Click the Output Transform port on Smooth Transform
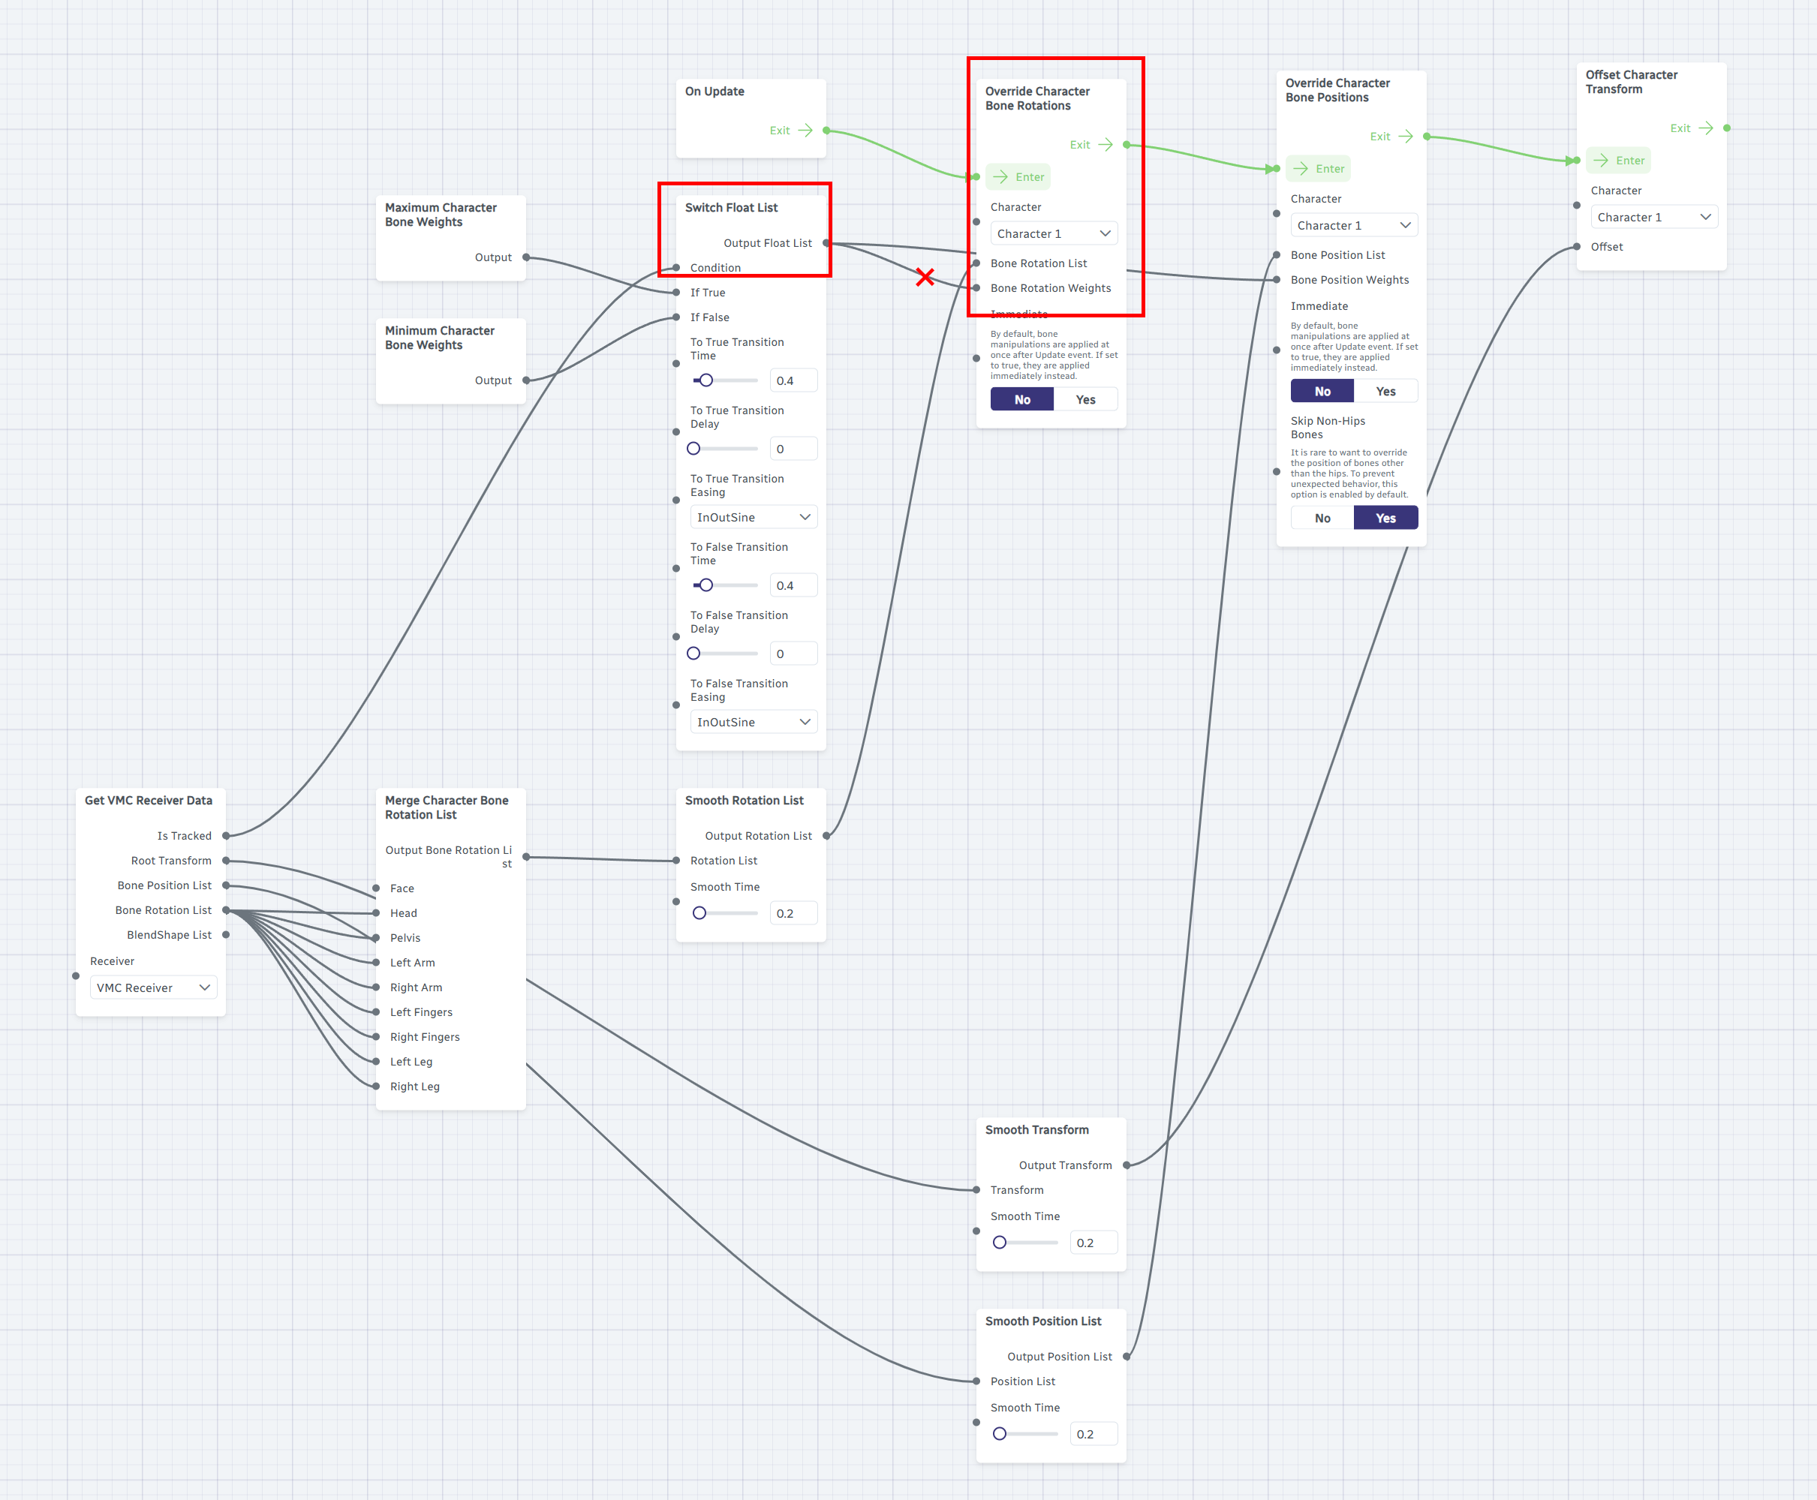 [x=1127, y=1165]
